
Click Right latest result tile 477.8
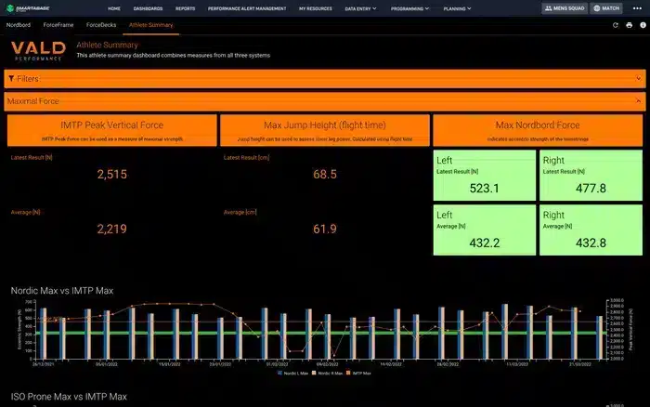[591, 176]
